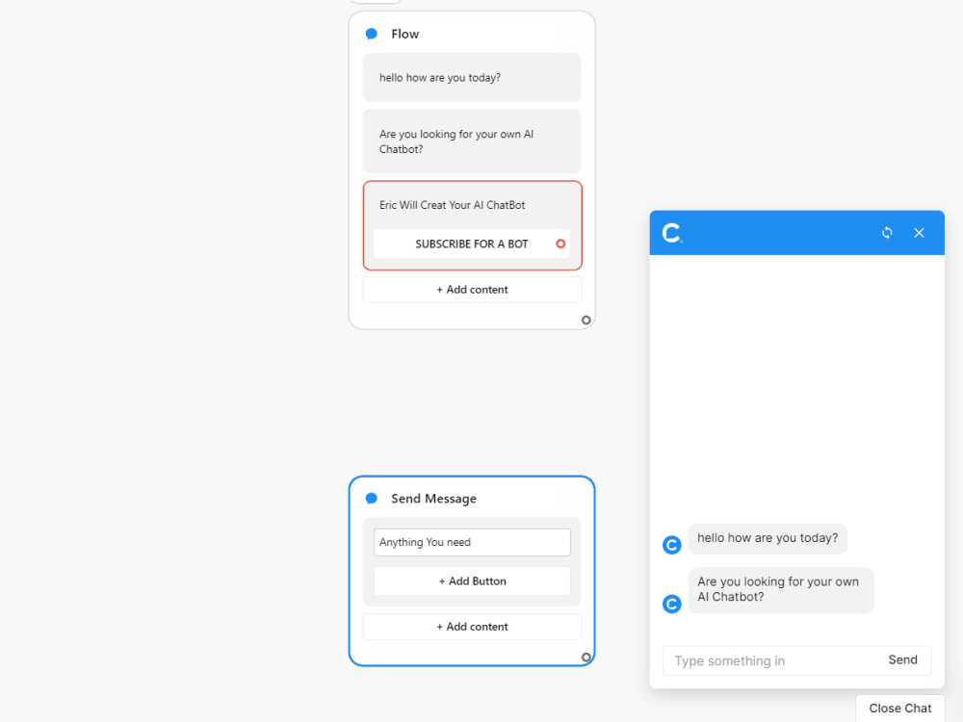The height and width of the screenshot is (722, 963).
Task: Click the Close Chat button
Action: [x=898, y=708]
